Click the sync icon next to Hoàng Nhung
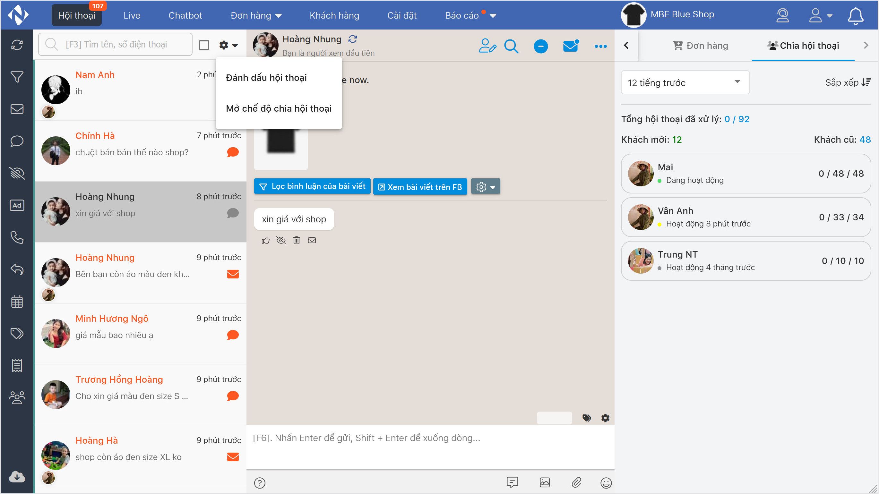Screen dimensions: 879x494 click(x=352, y=39)
